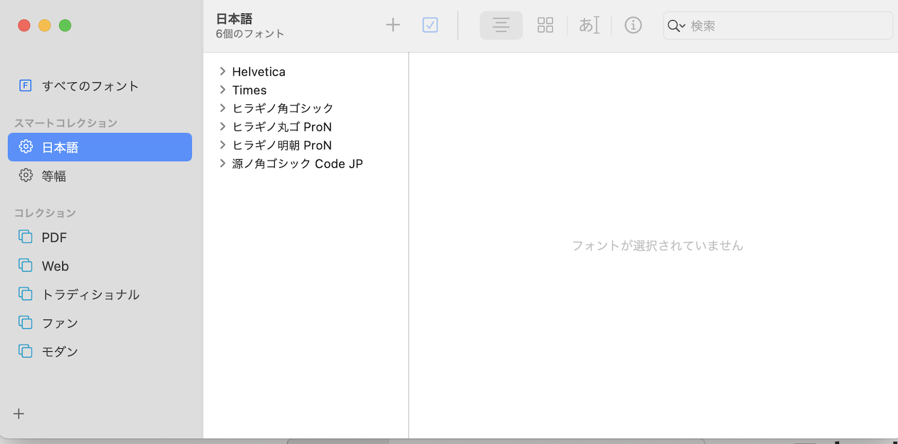
Task: Add a new collection with sidebar plus button
Action: click(19, 414)
